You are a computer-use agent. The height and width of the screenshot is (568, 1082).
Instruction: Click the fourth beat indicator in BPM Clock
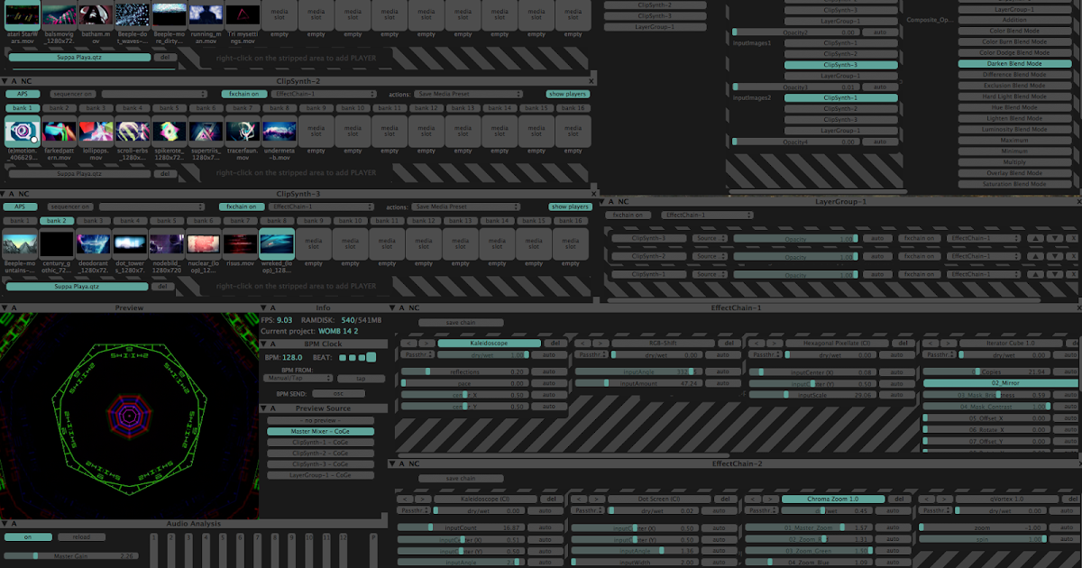(371, 358)
